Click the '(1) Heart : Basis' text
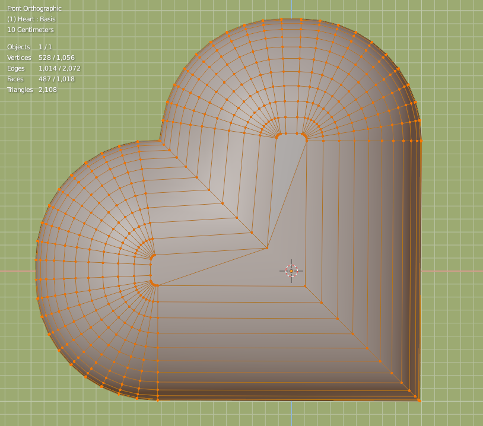Viewport: 483px width, 426px height. point(31,19)
